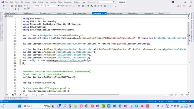Open the zoom level 130% dropdown
The width and height of the screenshot is (194, 109).
click(8, 95)
